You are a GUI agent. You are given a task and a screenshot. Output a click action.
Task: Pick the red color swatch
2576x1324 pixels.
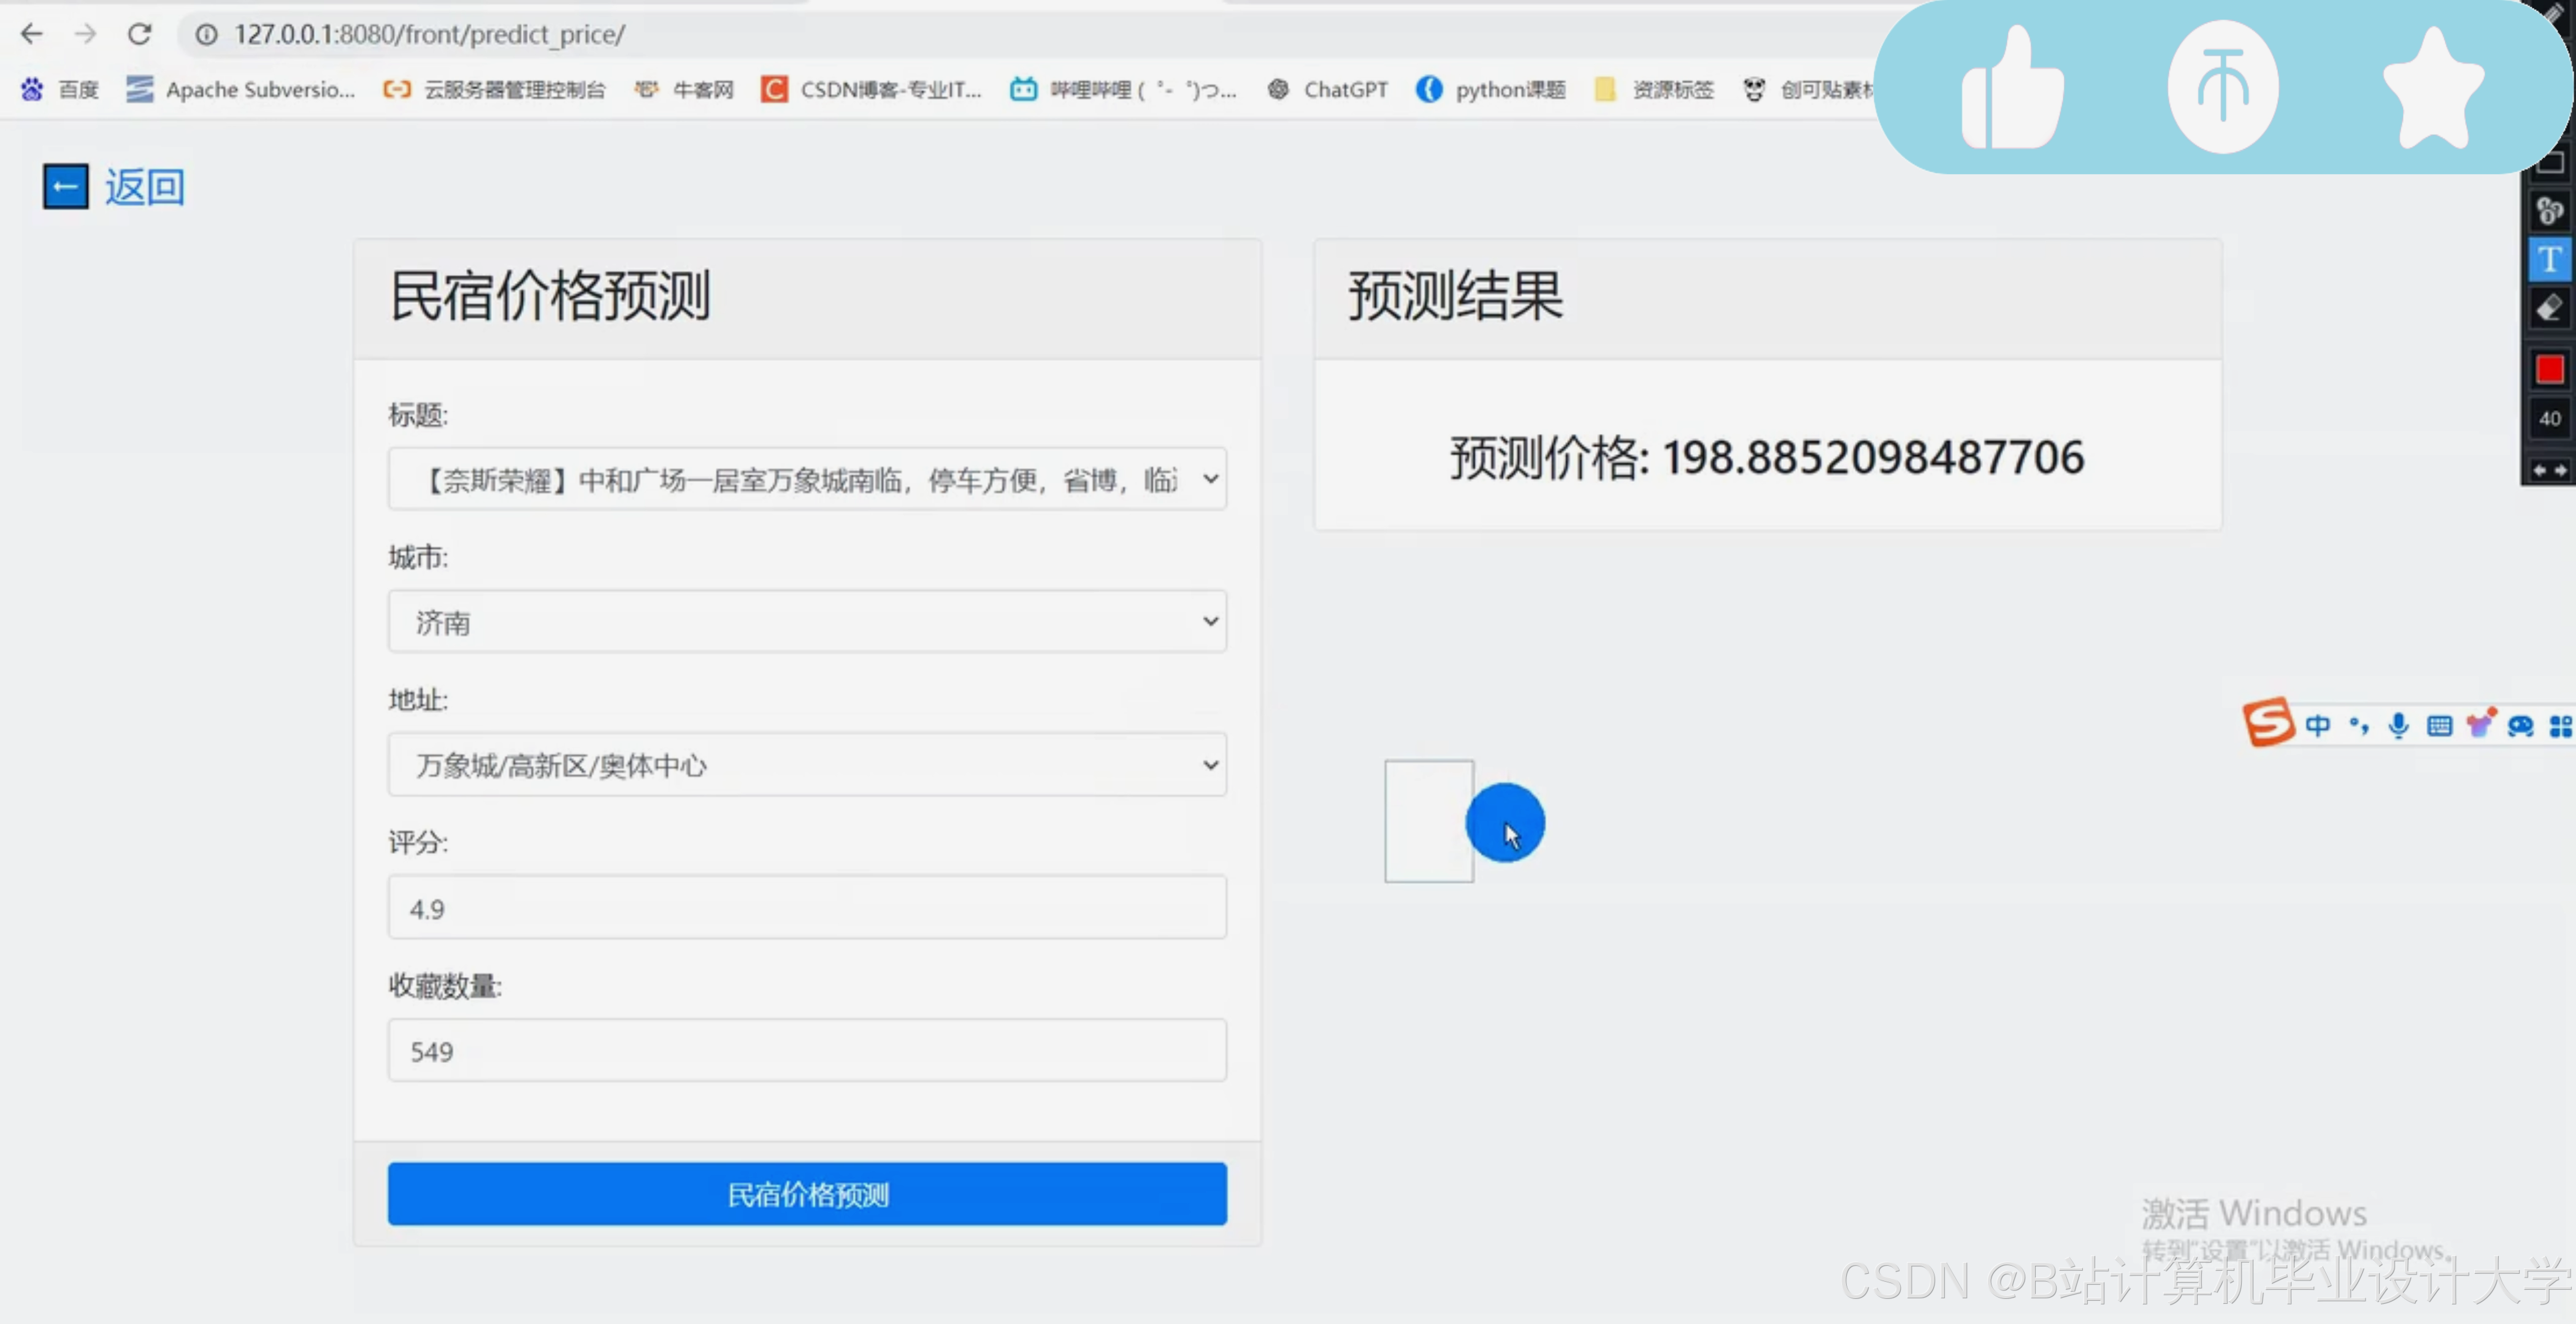(x=2549, y=371)
